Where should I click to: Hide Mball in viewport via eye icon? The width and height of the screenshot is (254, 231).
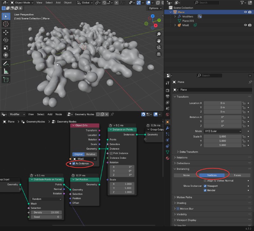pyautogui.click(x=245, y=25)
